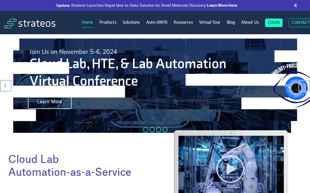Image resolution: width=310 pixels, height=193 pixels.
Task: Open the About Us menu
Action: [250, 22]
